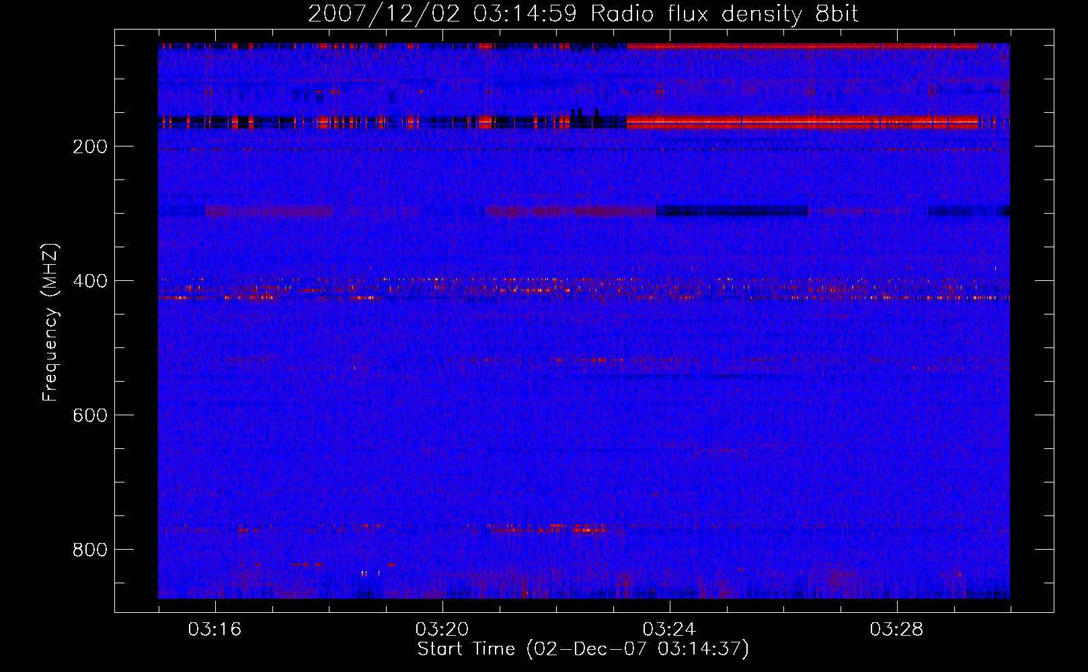Click the 03:20 time tick label

[442, 630]
